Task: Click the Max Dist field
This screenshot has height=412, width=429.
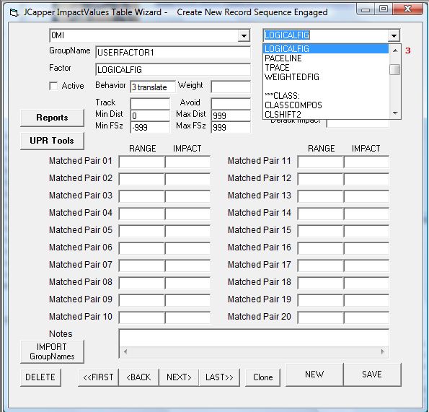Action: 231,115
